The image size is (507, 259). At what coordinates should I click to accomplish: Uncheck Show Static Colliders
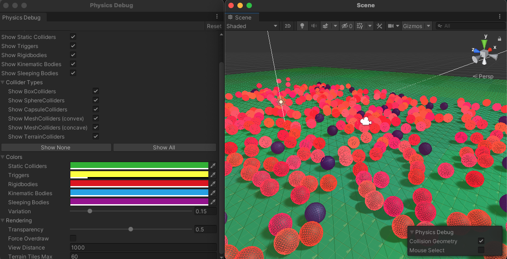click(x=73, y=37)
